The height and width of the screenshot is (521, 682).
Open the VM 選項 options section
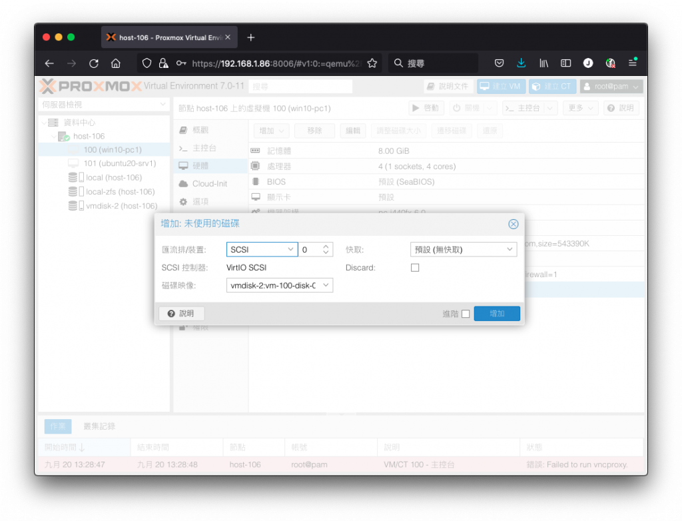point(210,201)
